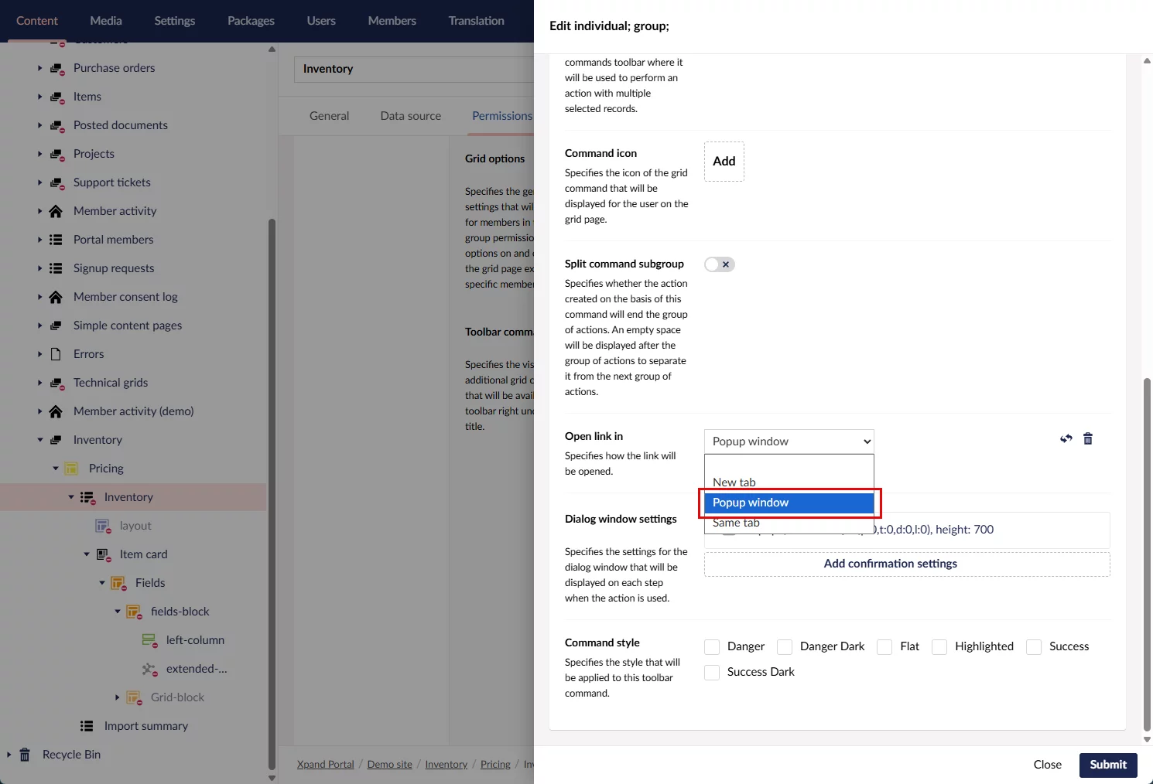The image size is (1153, 784).
Task: Click the home icon next to Member activity
Action: tap(56, 211)
